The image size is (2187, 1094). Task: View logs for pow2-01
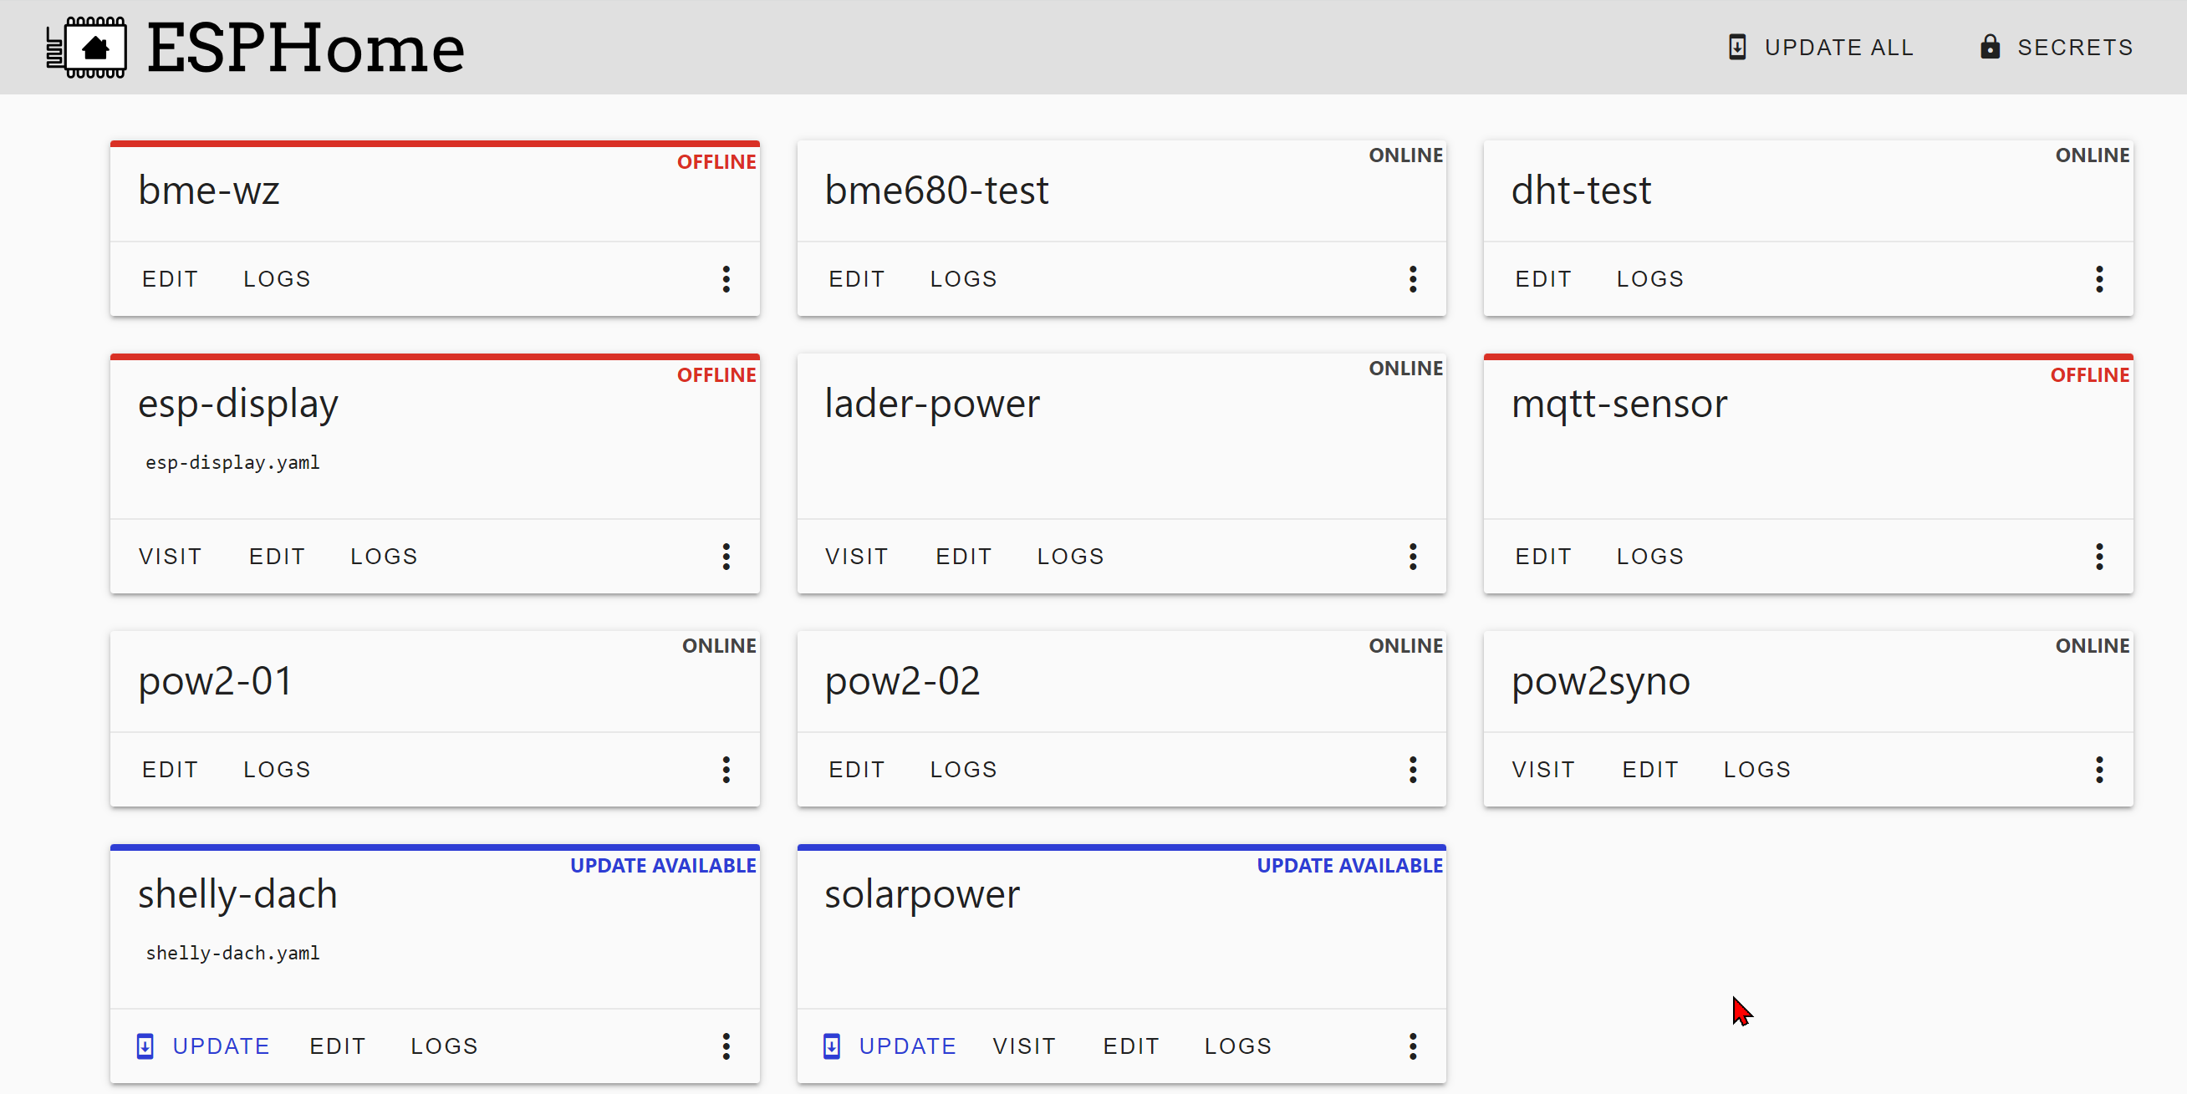pyautogui.click(x=277, y=770)
